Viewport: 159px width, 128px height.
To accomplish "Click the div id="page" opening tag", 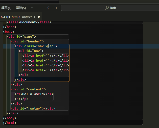I will coord(22,37).
